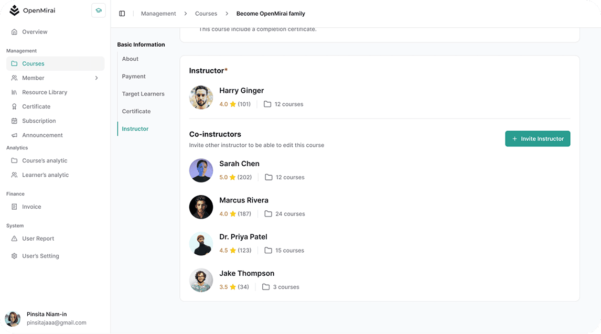Viewport: 601px width, 334px height.
Task: Switch to the About section tab
Action: click(x=130, y=59)
